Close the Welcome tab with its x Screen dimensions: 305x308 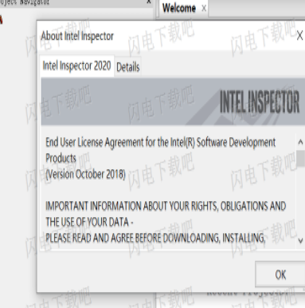[x=204, y=8]
